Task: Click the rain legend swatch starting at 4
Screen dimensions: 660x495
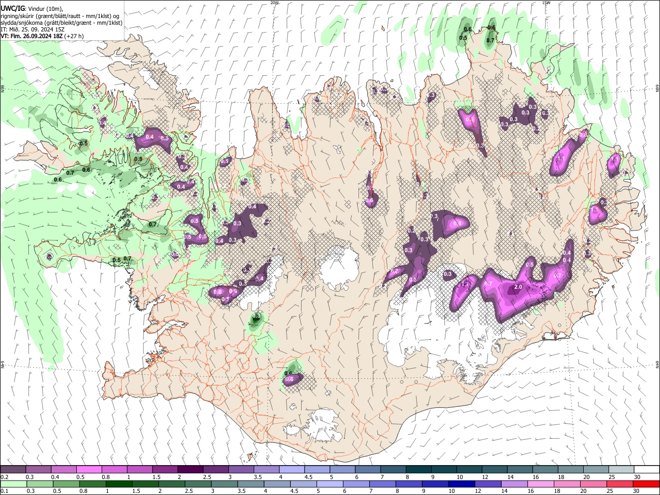Action: [x=276, y=484]
